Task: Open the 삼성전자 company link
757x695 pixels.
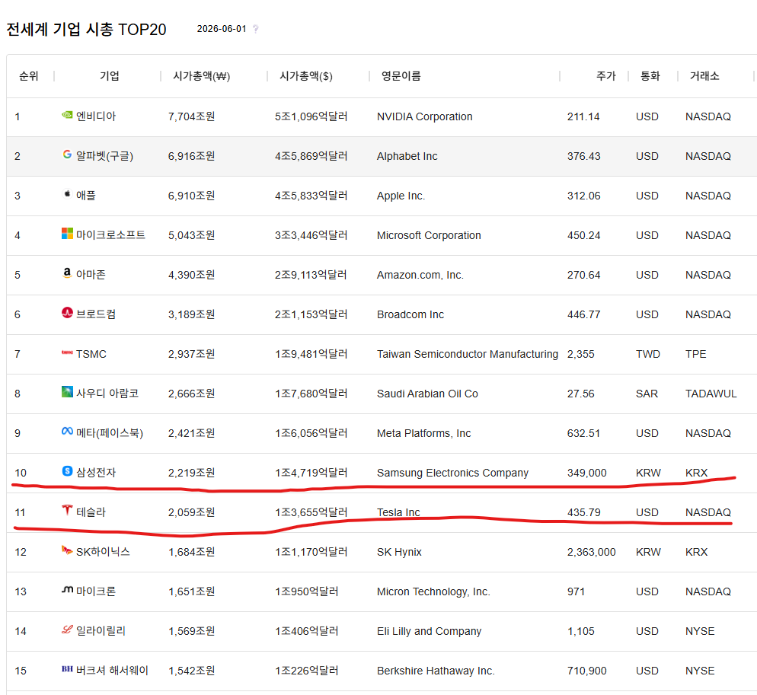Action: [x=96, y=472]
